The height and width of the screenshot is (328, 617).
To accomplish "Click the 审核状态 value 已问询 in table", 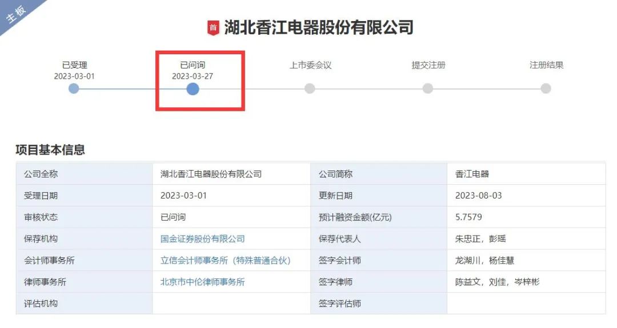I will [x=173, y=217].
